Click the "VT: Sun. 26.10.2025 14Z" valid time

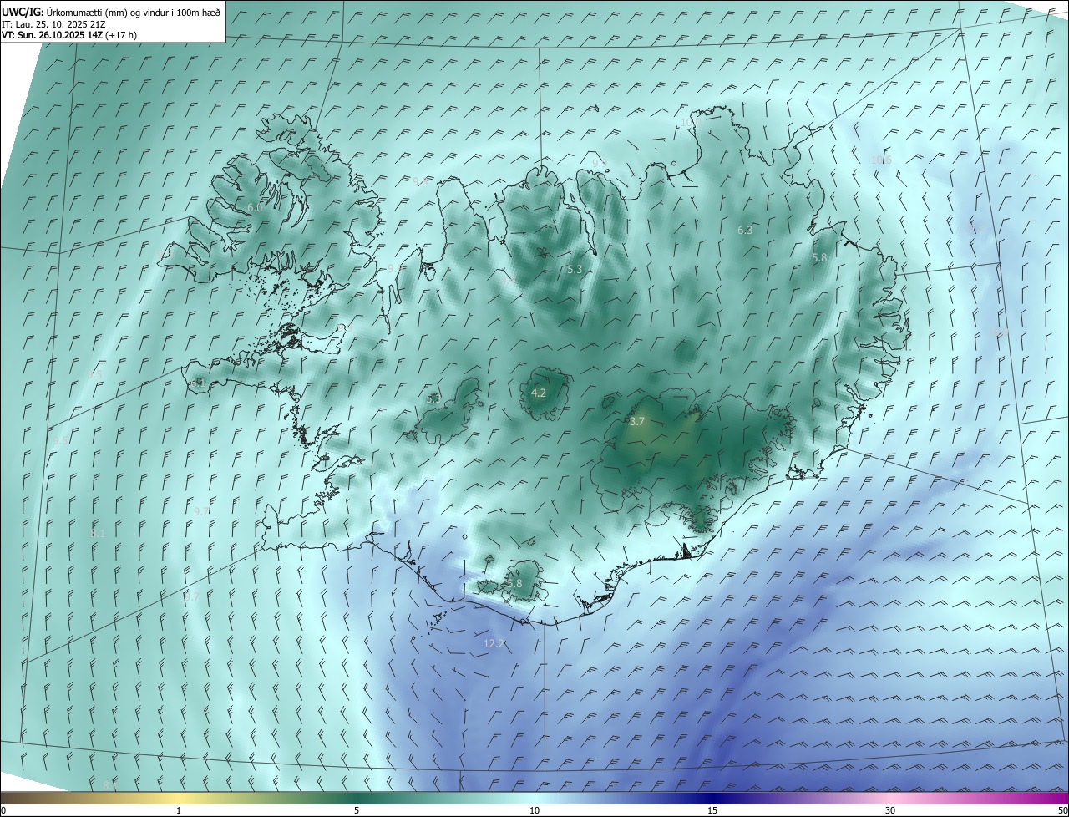point(53,35)
